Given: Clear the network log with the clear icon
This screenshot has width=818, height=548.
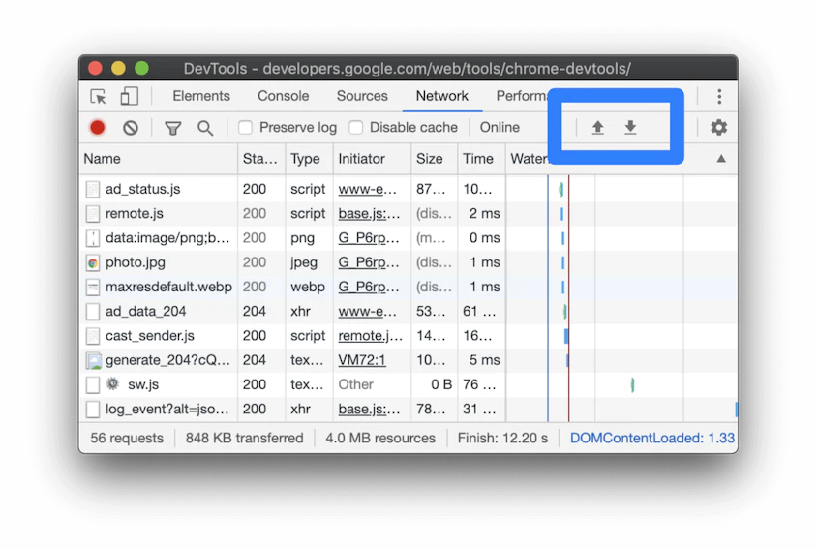Looking at the screenshot, I should 131,128.
